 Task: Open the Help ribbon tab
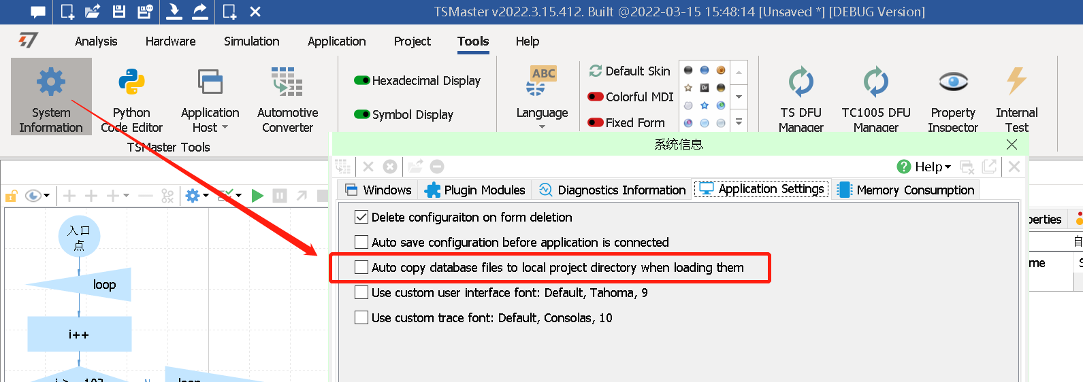click(528, 41)
